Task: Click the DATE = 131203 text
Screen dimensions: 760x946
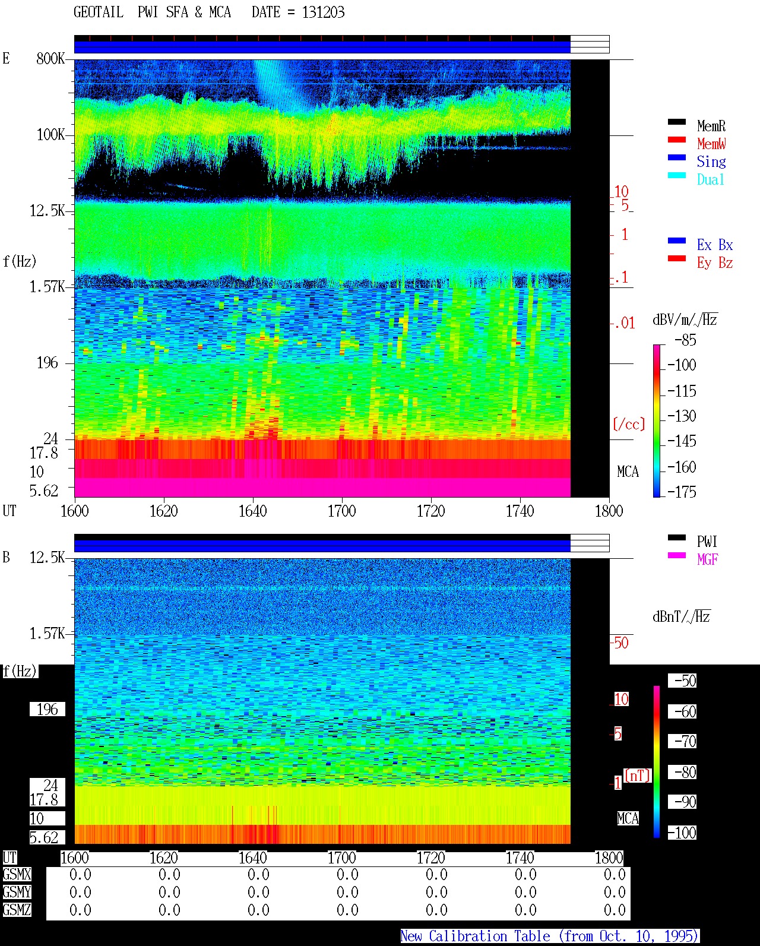Action: [298, 12]
